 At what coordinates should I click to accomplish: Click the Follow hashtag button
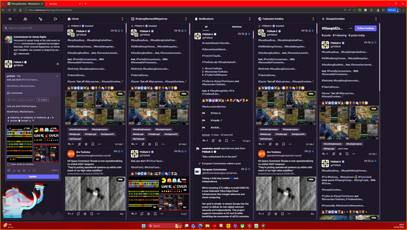click(366, 28)
